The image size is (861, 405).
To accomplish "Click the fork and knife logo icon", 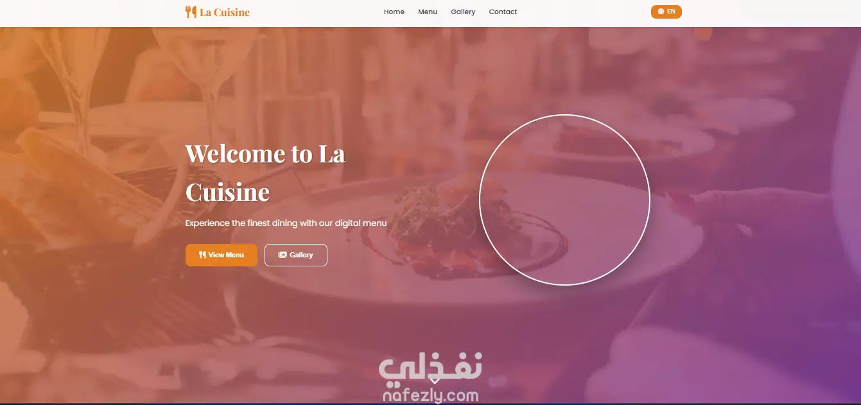I will 191,12.
